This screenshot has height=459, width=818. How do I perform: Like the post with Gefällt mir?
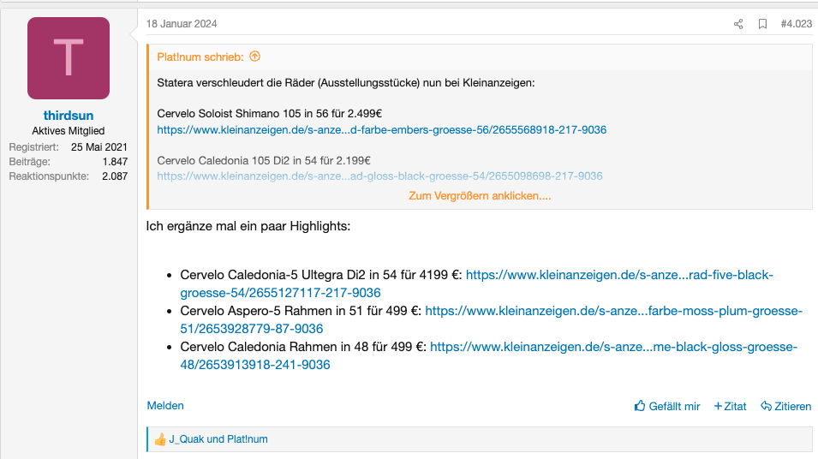667,406
